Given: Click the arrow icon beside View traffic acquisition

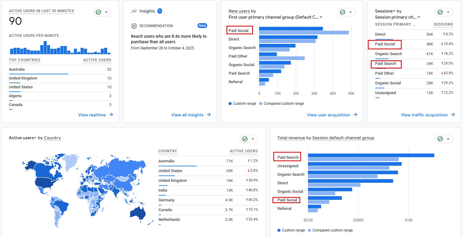Looking at the screenshot, I should pos(453,115).
